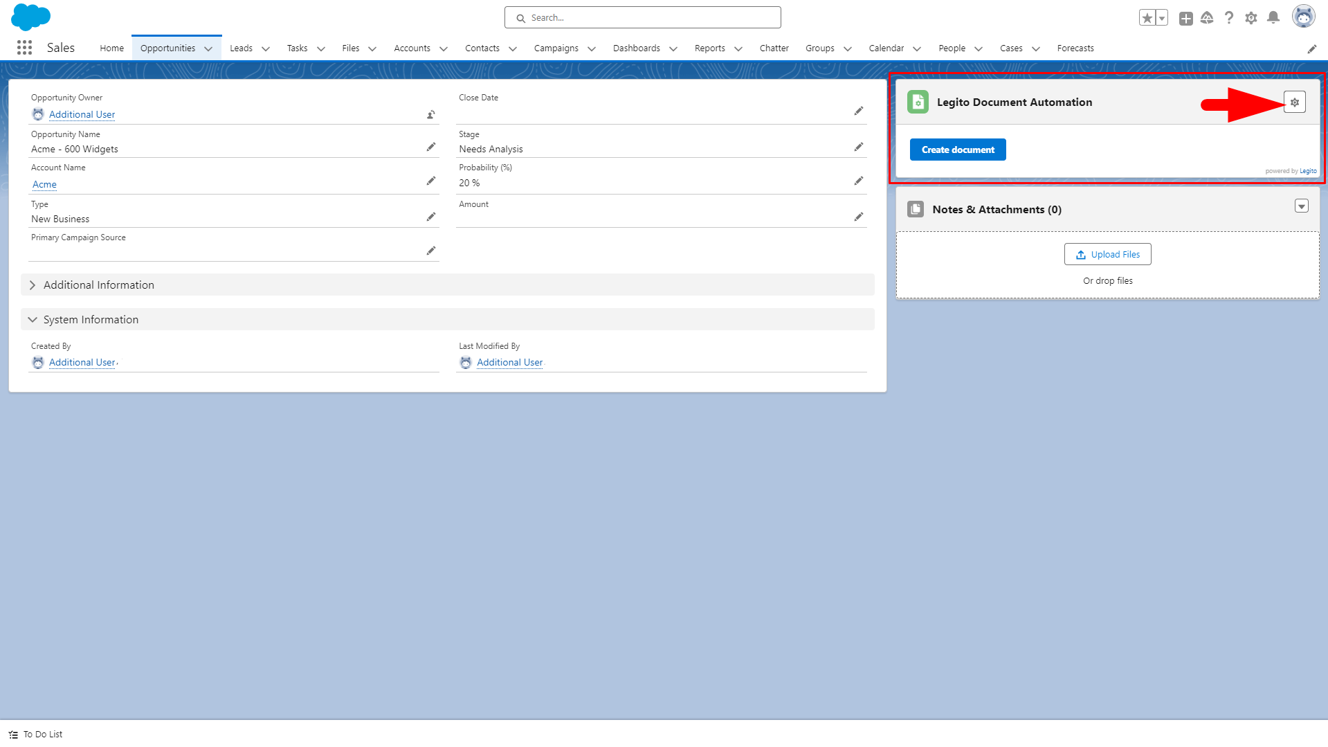Open the People tab dropdown chevron
1328x747 pixels.
pyautogui.click(x=979, y=48)
